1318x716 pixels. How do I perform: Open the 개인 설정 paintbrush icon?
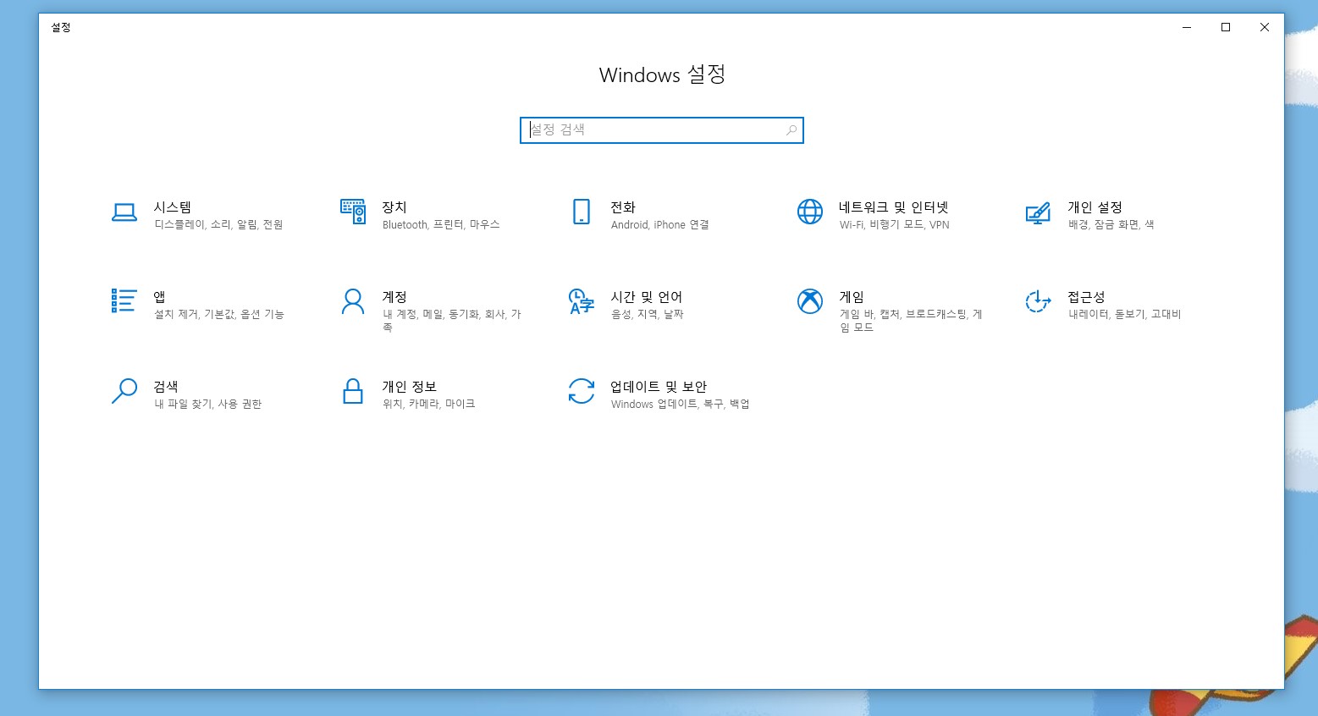[x=1038, y=212]
